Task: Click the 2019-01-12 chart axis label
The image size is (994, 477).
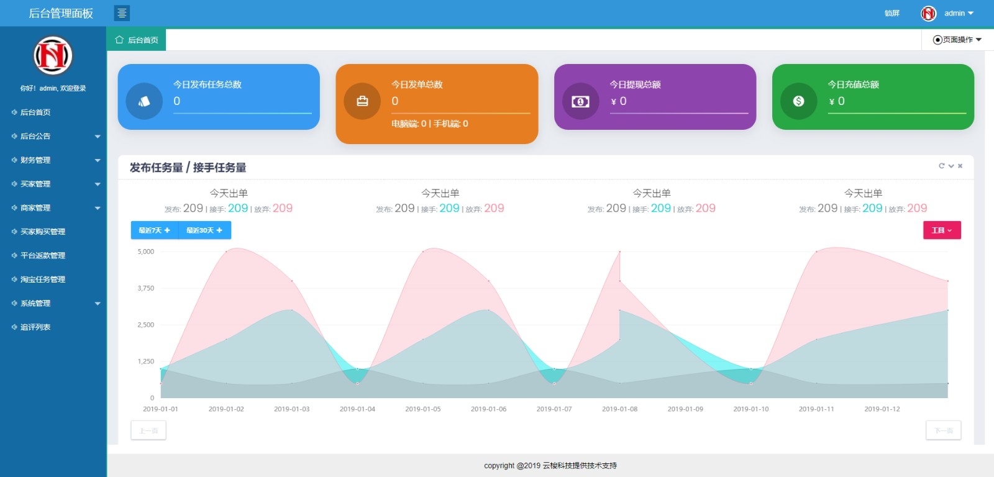Action: pos(882,409)
